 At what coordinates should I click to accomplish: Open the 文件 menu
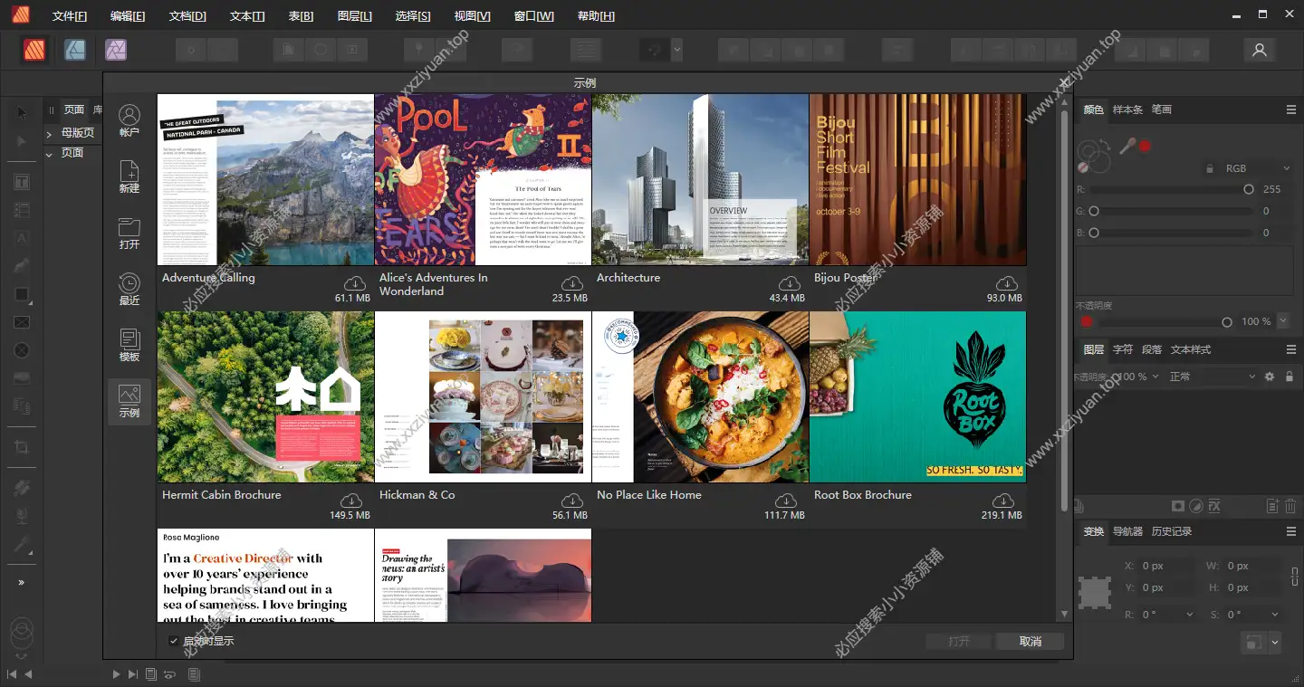[70, 14]
